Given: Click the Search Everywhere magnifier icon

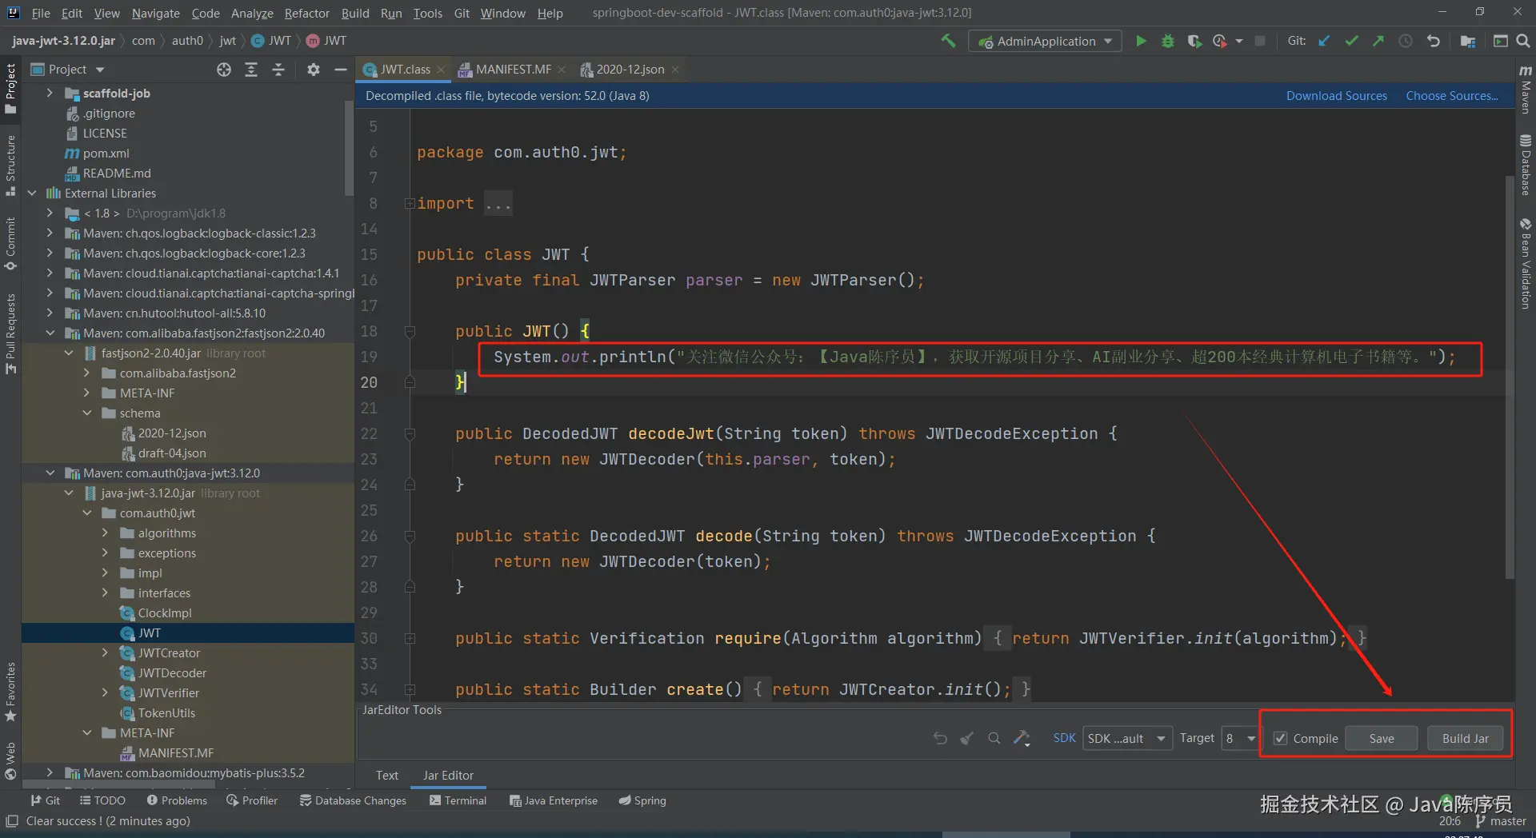Looking at the screenshot, I should [1523, 41].
